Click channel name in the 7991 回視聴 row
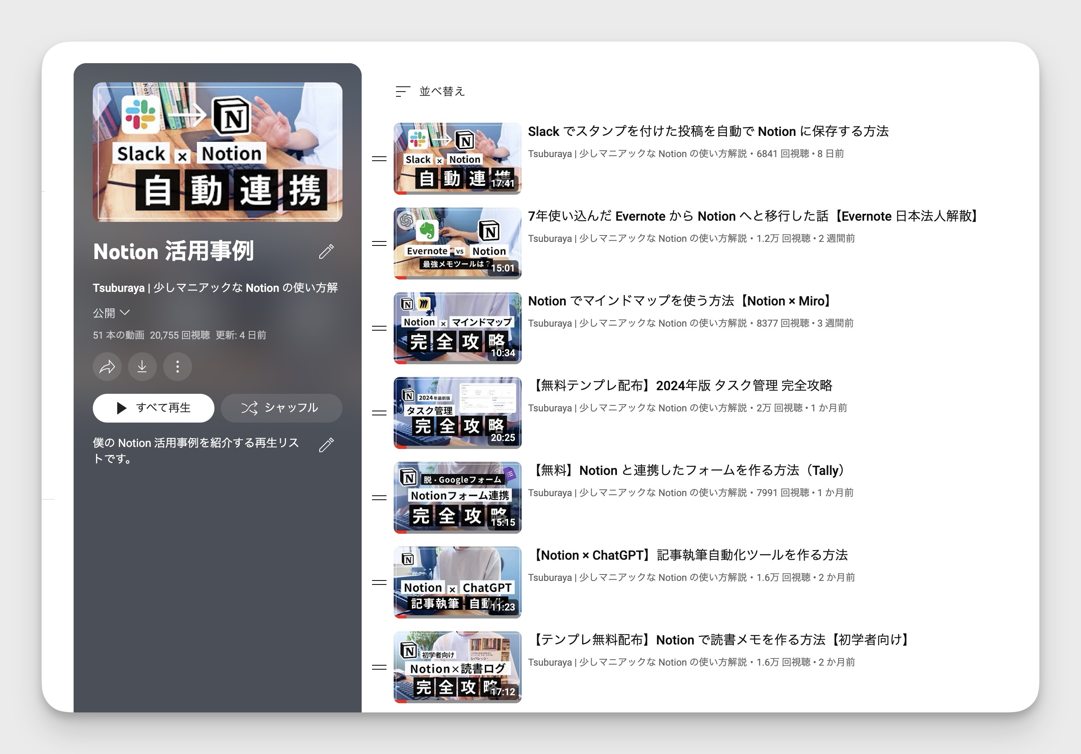Image resolution: width=1081 pixels, height=754 pixels. coord(637,493)
